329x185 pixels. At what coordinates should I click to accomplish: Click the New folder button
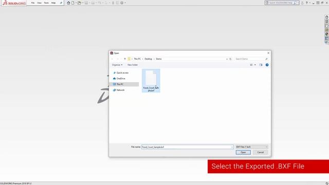pyautogui.click(x=133, y=65)
